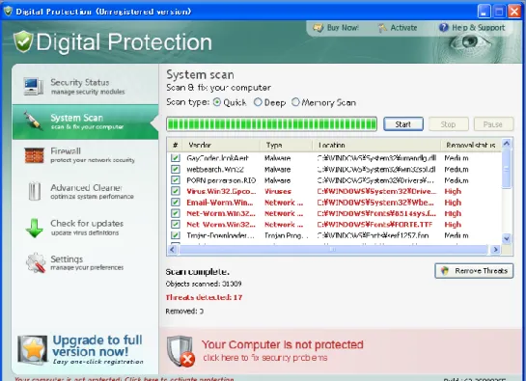Click the Advanced Cleaner trash can icon

(x=34, y=191)
